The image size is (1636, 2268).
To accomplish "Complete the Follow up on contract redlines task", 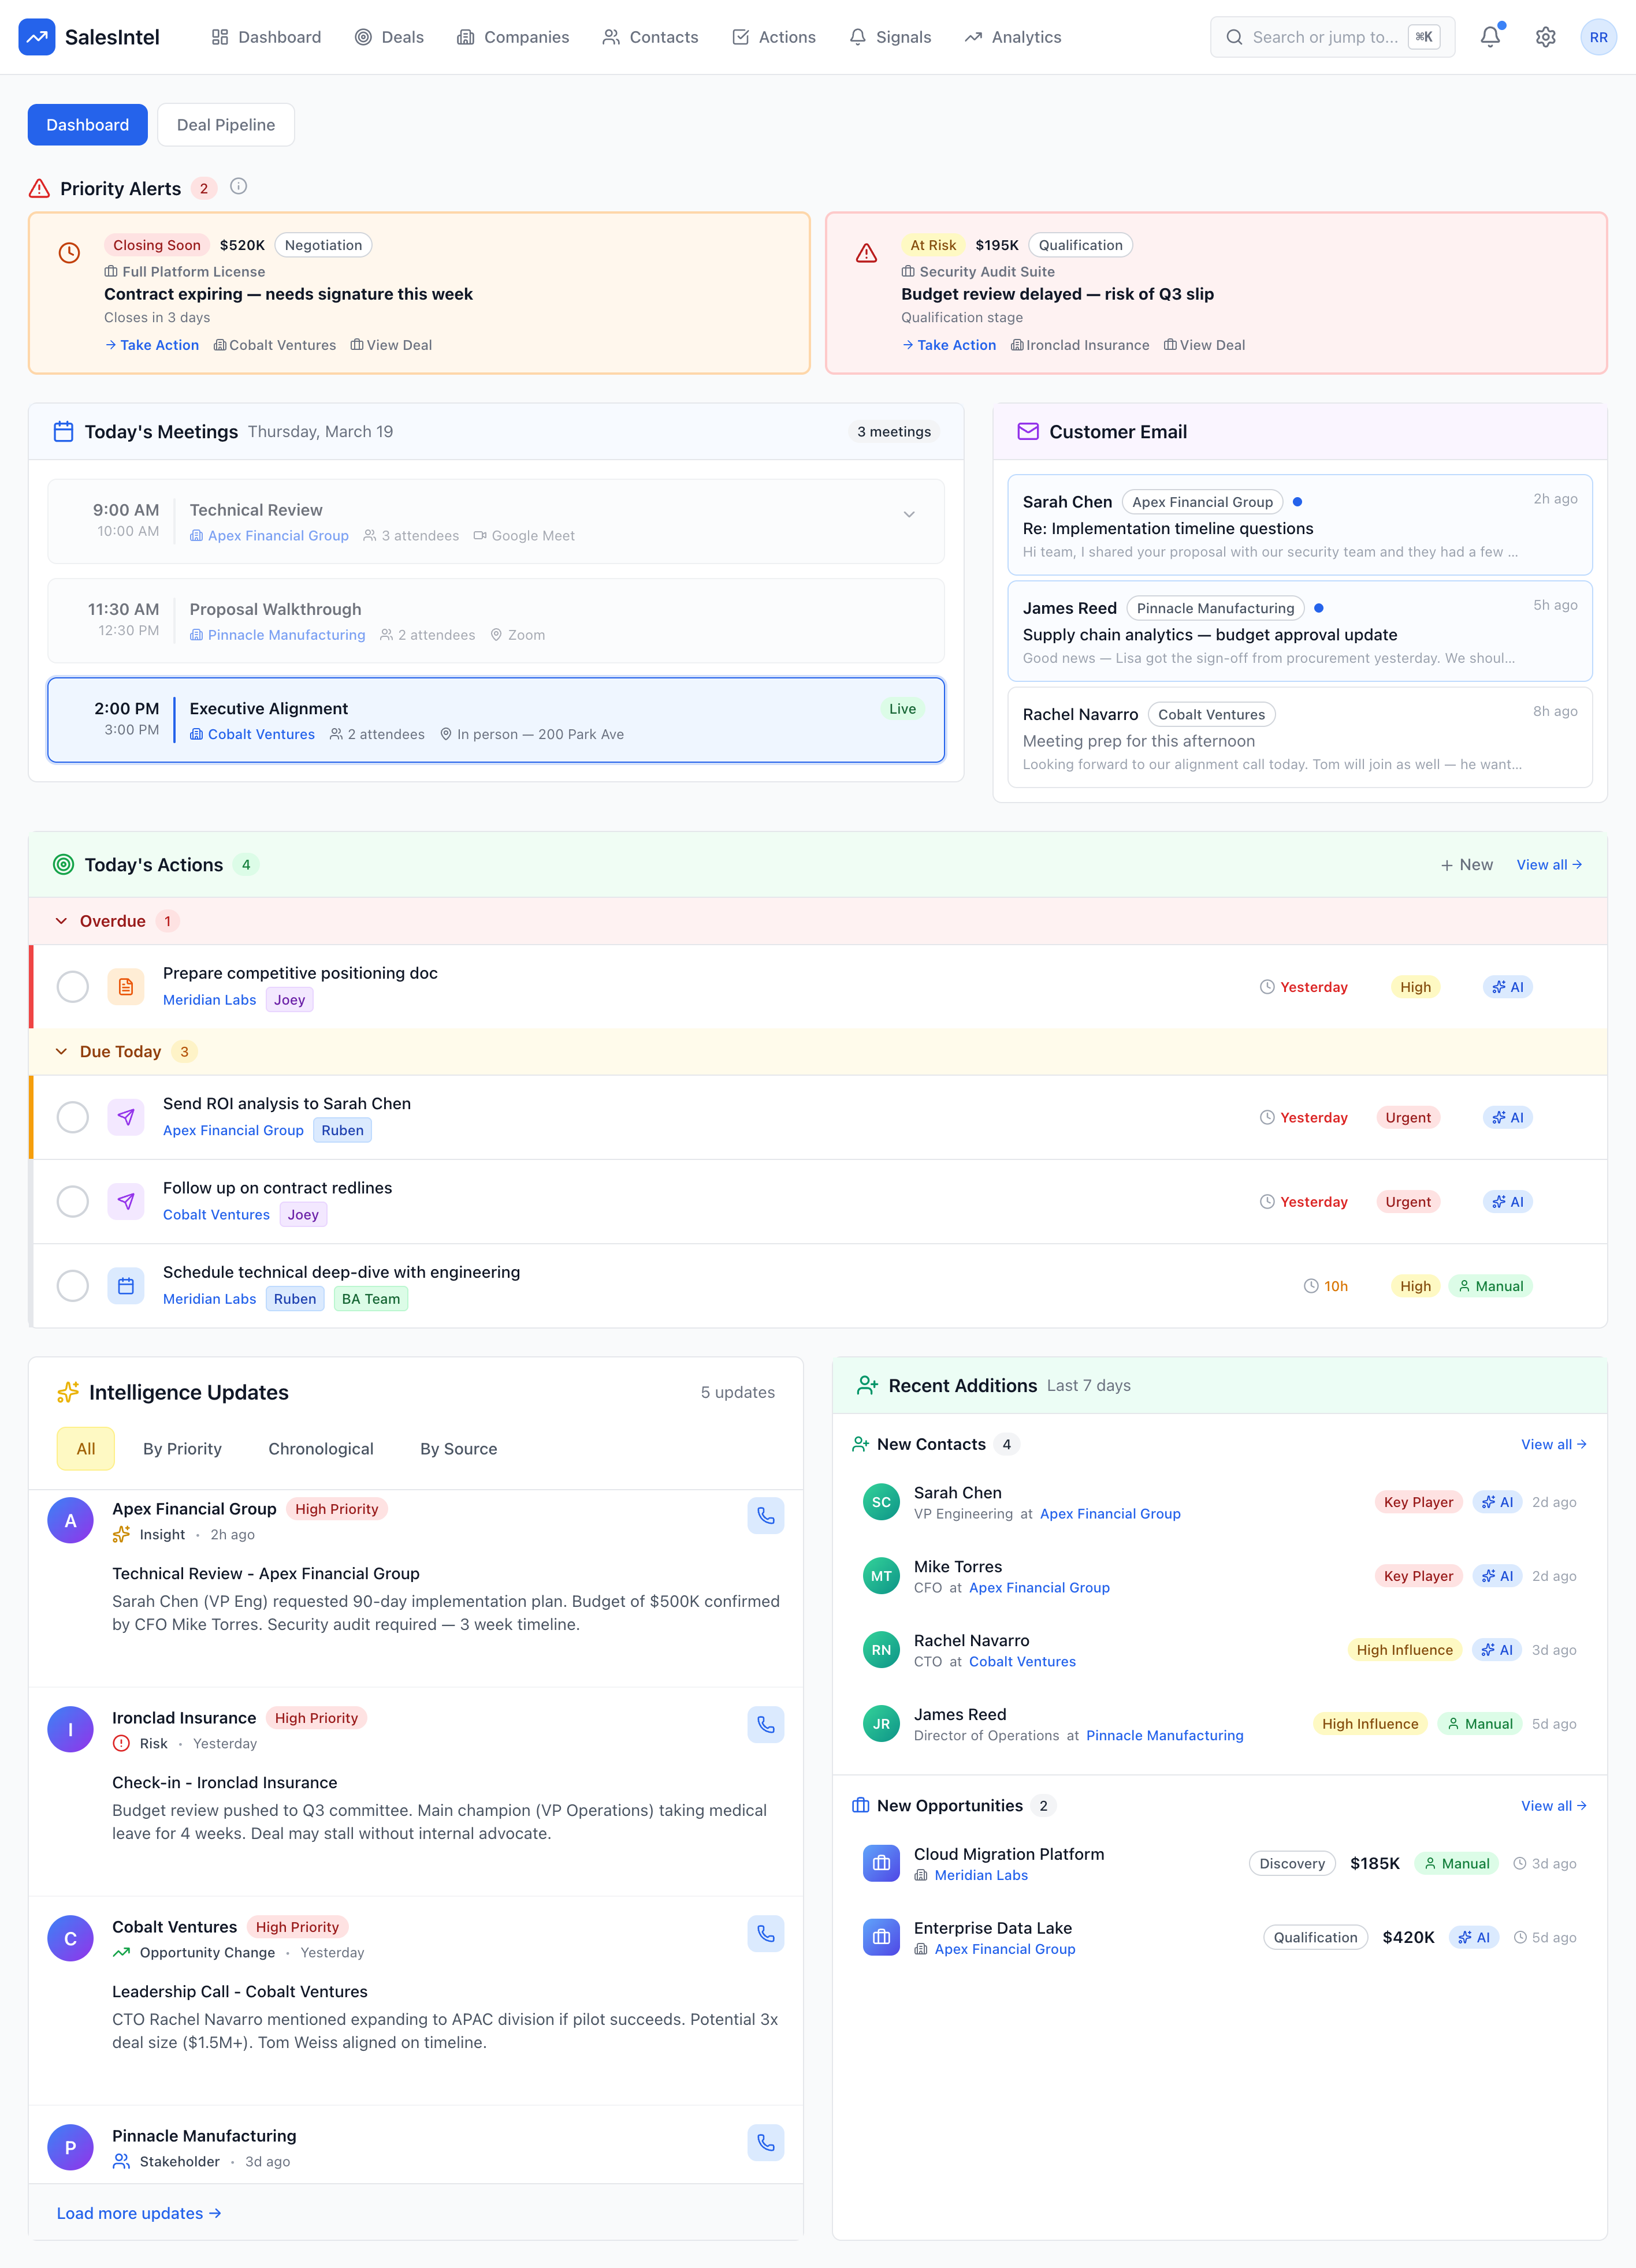I will tap(72, 1201).
